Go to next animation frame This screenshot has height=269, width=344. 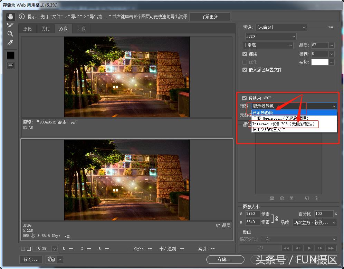320,248
